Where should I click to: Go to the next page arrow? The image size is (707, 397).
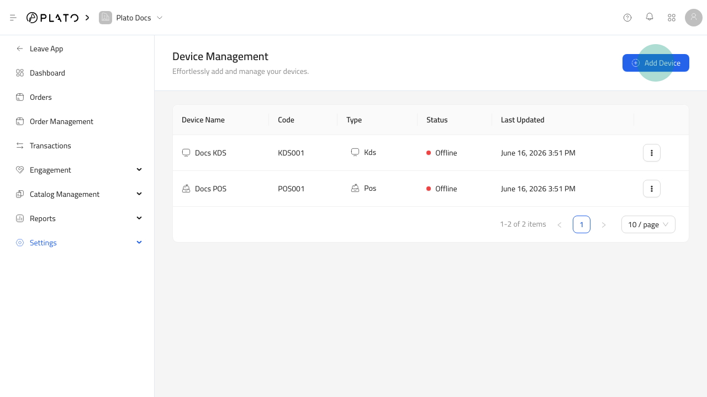(x=604, y=224)
